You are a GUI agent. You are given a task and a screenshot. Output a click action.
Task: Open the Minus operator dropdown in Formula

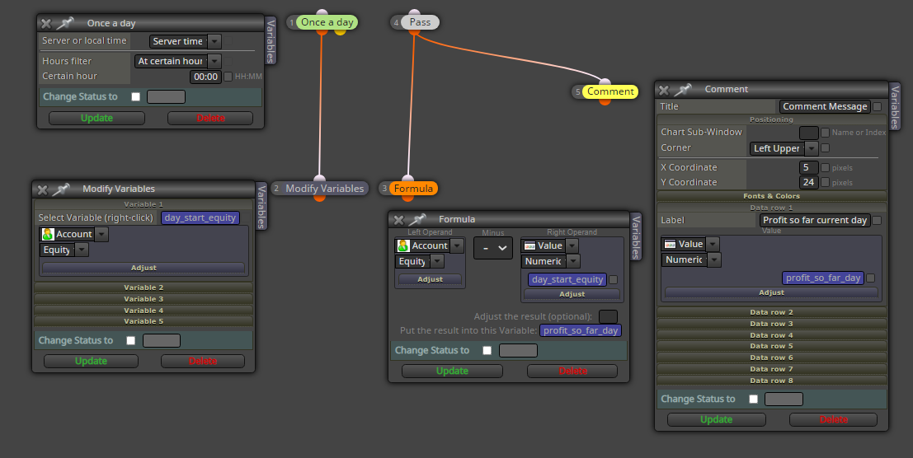[492, 248]
